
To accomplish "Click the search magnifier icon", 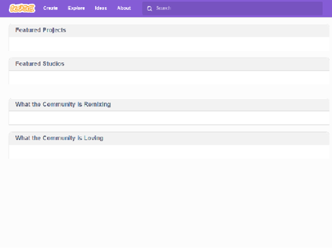I will [x=149, y=8].
